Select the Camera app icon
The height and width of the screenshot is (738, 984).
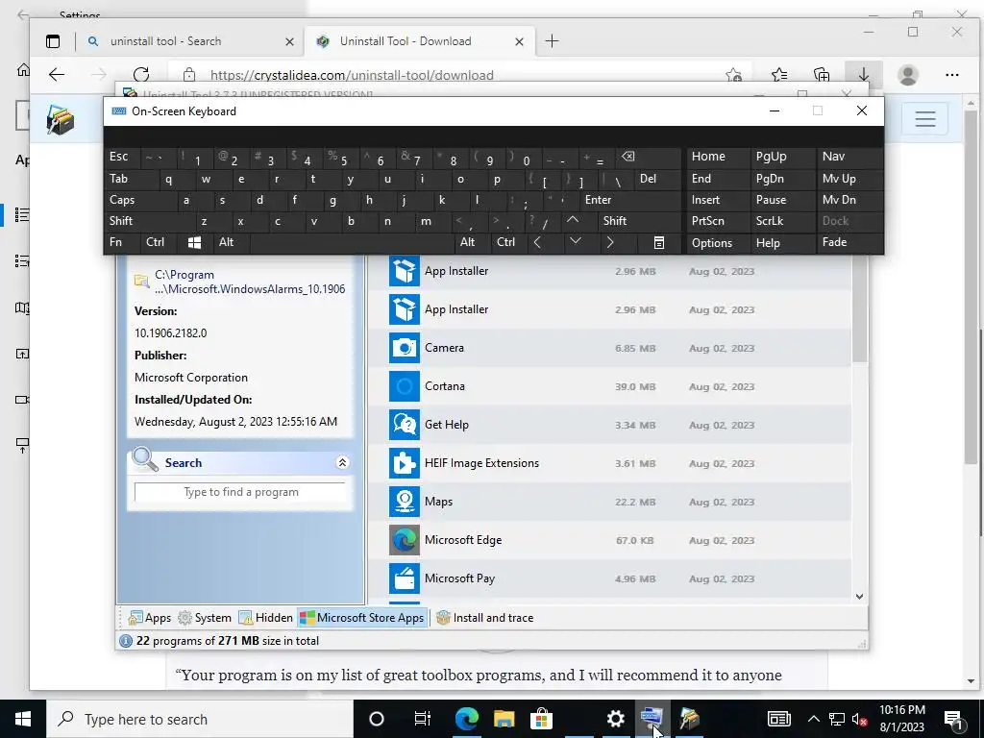click(405, 348)
